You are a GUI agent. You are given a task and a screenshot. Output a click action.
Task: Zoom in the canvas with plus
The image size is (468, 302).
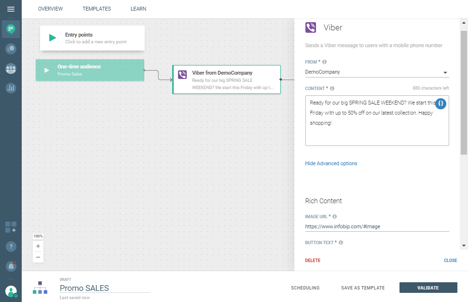38,246
